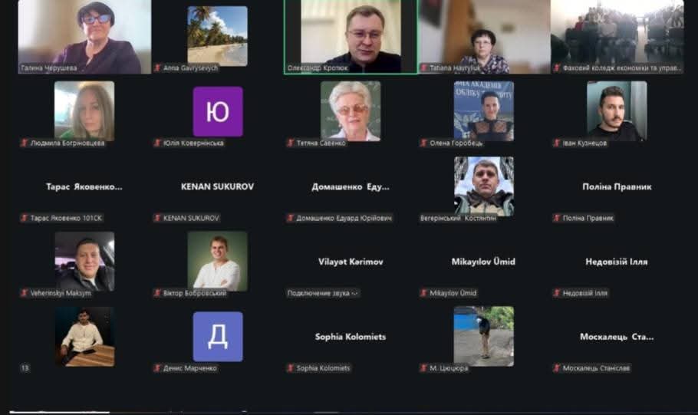Click muted mic icon beside Sophia Kolomiets label

(x=291, y=368)
